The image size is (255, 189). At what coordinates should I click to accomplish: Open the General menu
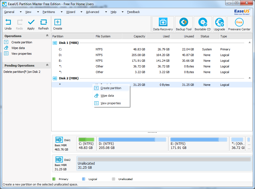point(9,12)
